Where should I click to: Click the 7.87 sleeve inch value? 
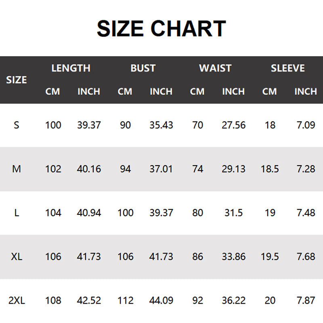click(306, 300)
